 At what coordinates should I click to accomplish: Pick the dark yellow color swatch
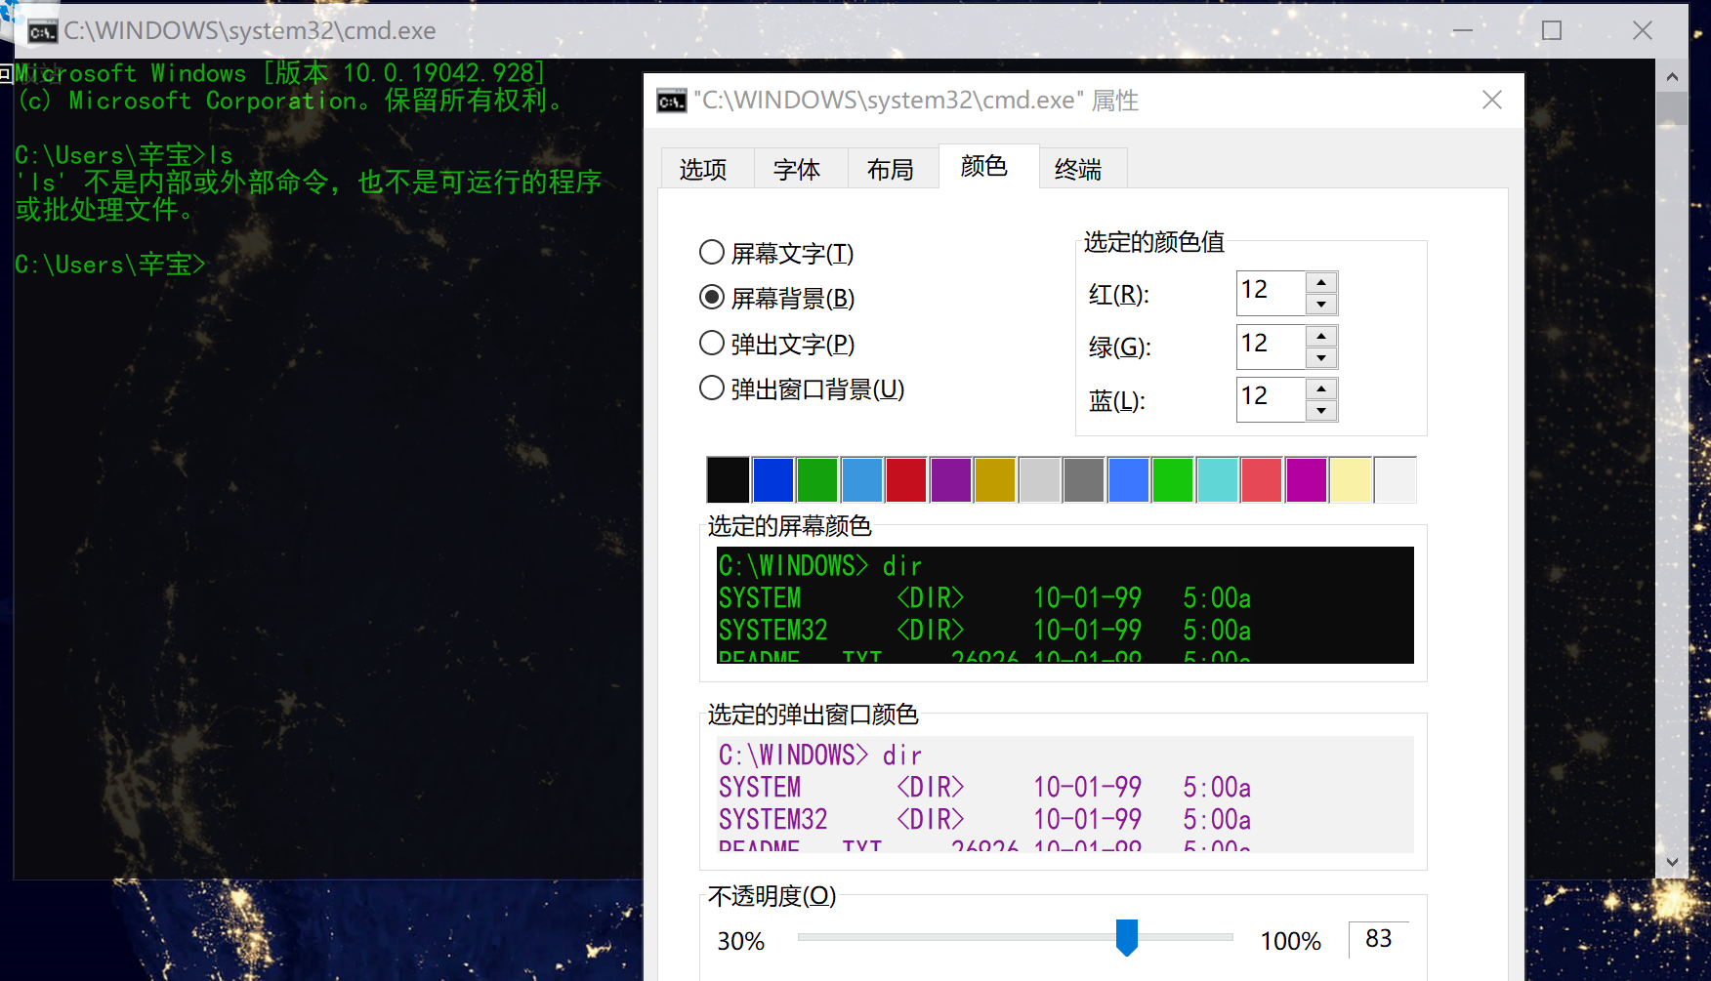pyautogui.click(x=995, y=479)
